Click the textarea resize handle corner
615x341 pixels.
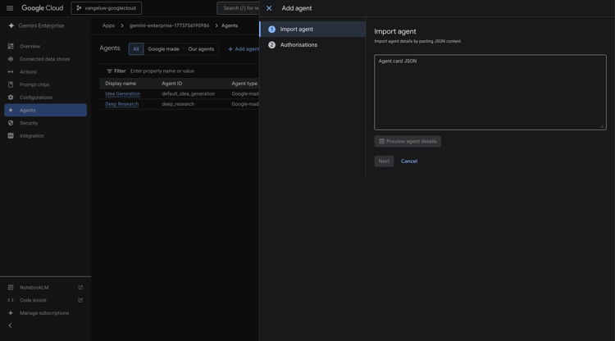point(602,126)
